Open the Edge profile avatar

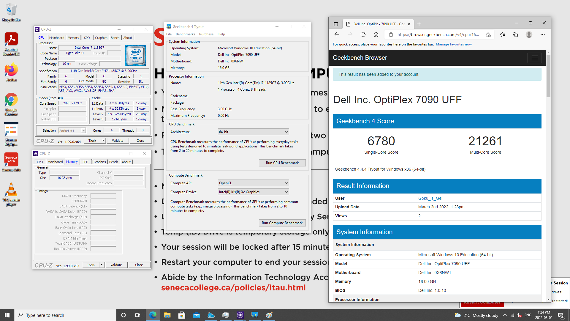point(529,34)
